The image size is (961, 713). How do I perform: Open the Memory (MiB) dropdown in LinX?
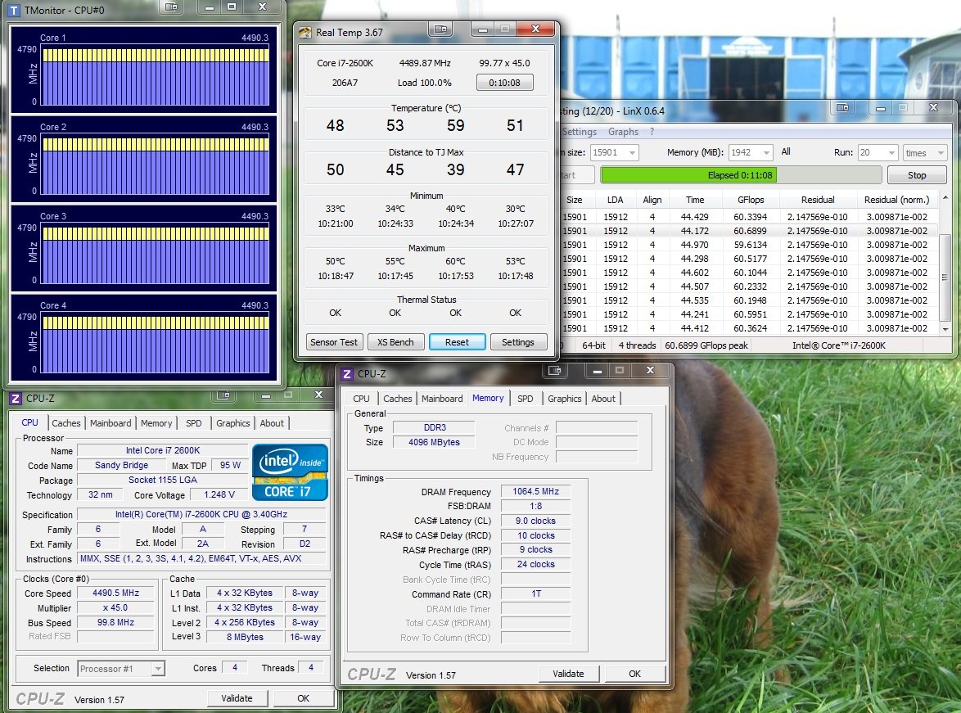(766, 152)
